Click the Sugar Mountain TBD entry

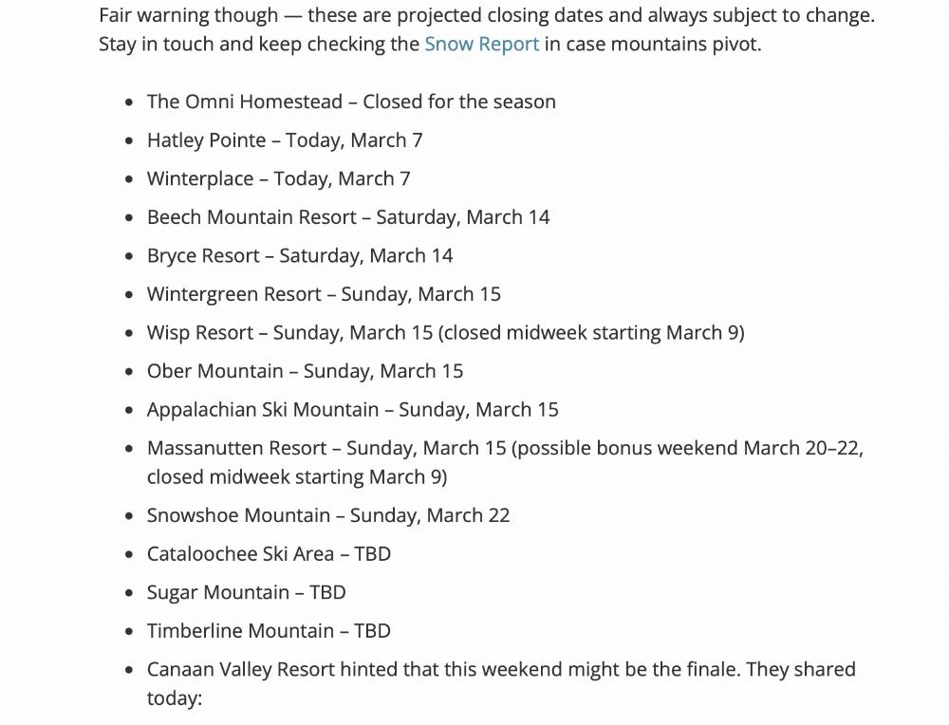tap(246, 592)
